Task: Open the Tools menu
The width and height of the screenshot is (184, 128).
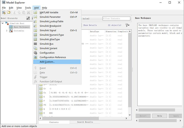Action: 28,8
